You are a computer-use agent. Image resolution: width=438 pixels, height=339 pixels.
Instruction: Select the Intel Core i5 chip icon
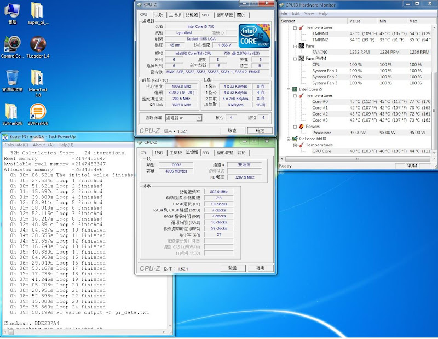pos(295,89)
